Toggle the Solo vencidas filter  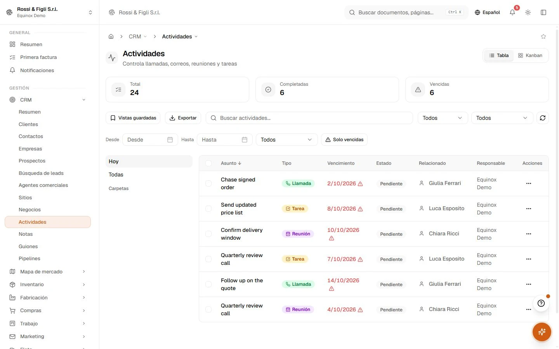click(344, 140)
